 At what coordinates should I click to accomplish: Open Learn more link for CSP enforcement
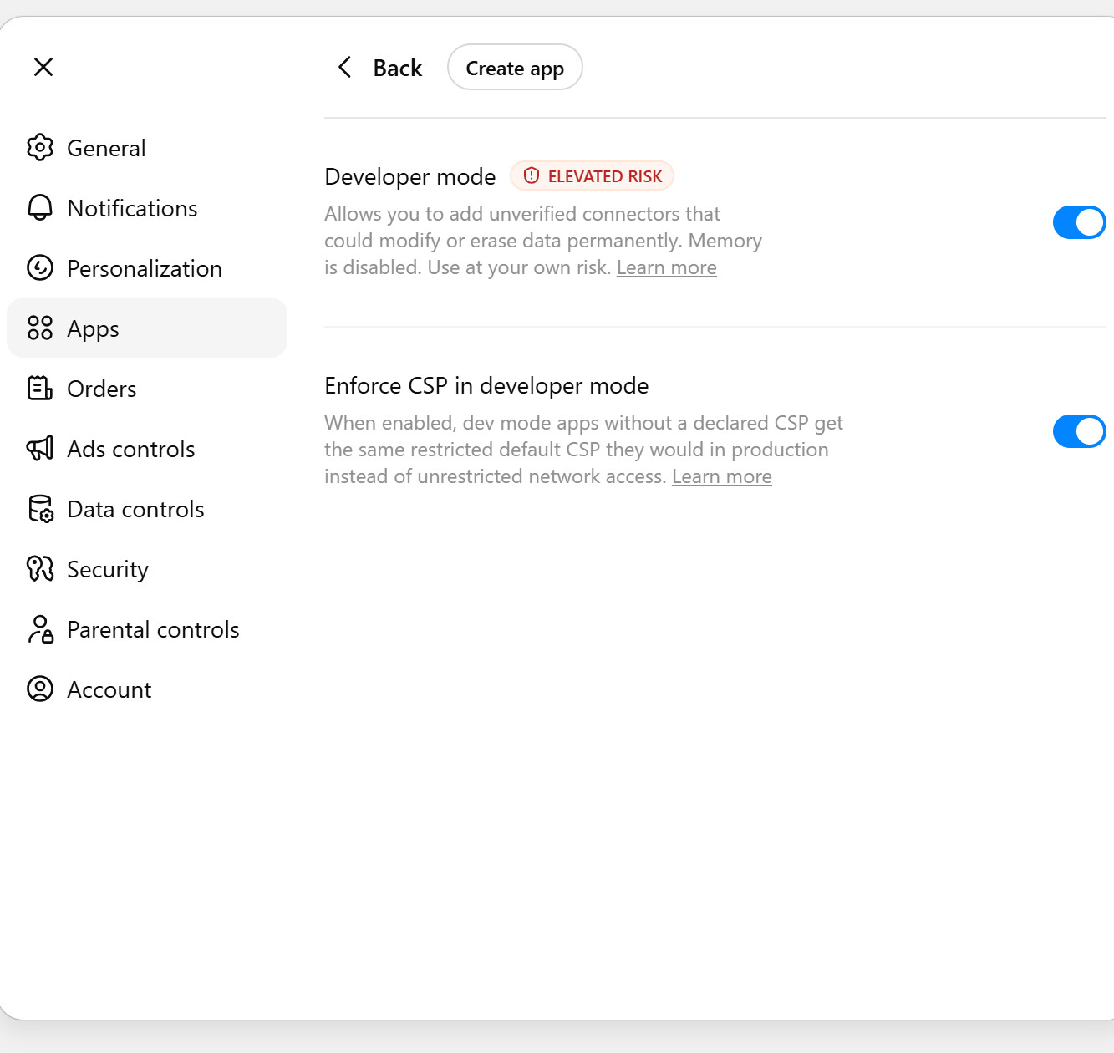click(722, 476)
